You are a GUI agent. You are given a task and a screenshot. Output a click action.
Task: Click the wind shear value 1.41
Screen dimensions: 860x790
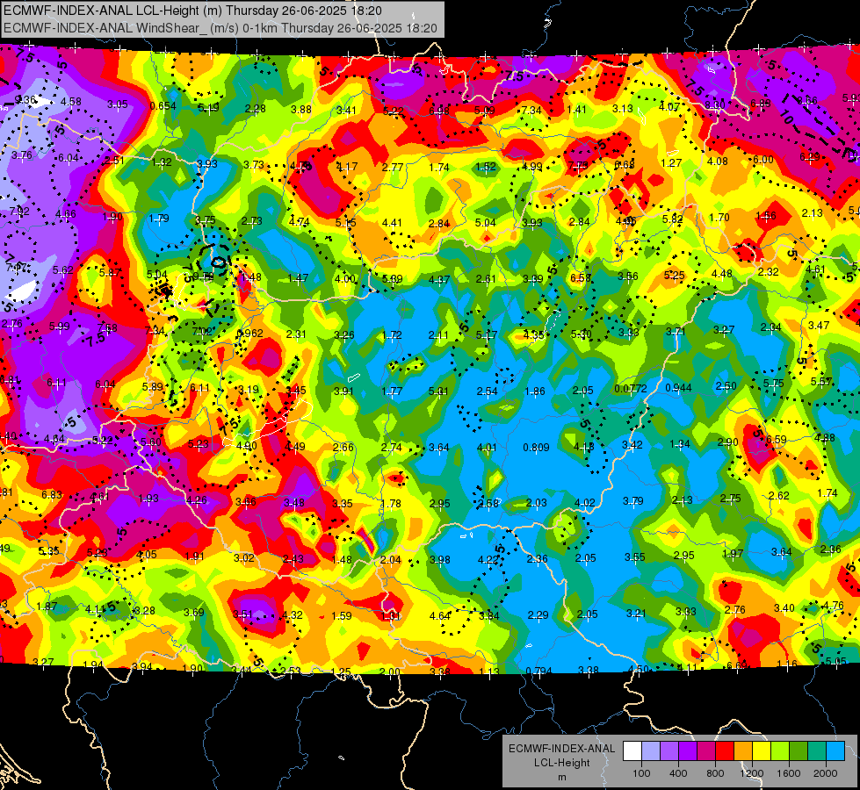pyautogui.click(x=576, y=109)
